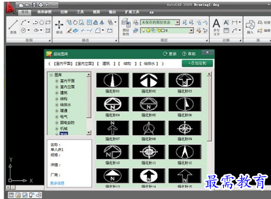This screenshot has width=271, height=199.
Task: Switch to the 视图 ribbon tab
Action: 96,12
